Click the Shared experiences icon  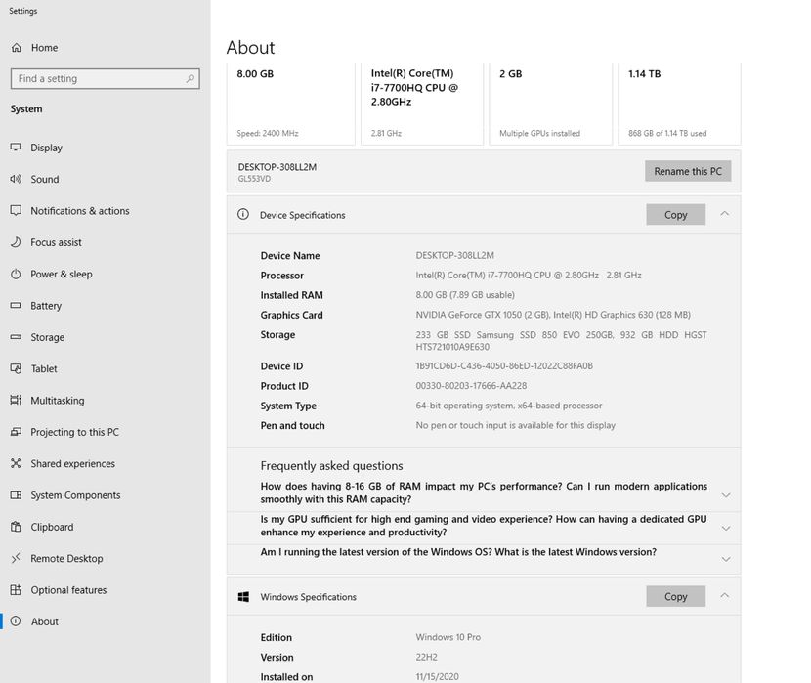[16, 463]
